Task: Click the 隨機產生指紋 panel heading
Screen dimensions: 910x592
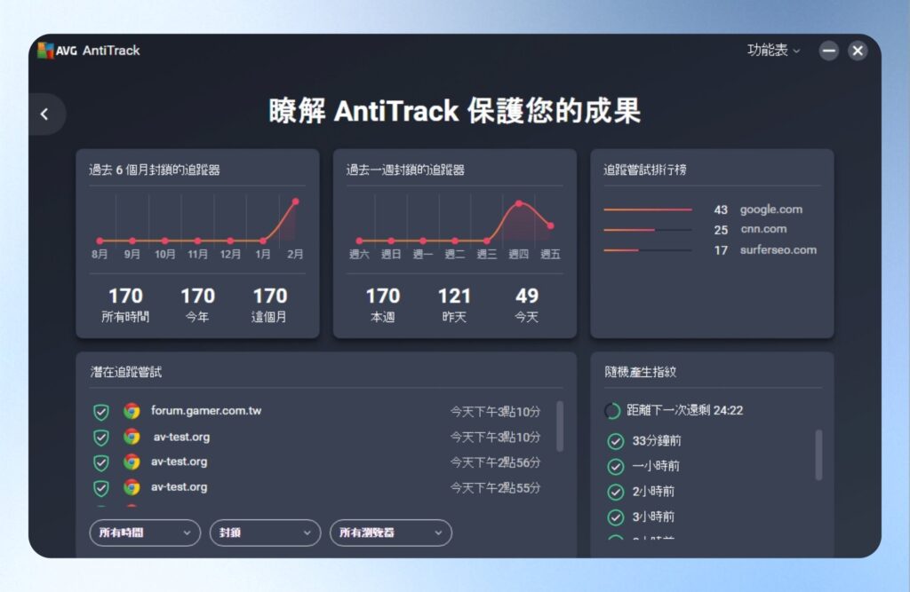Action: pyautogui.click(x=640, y=372)
